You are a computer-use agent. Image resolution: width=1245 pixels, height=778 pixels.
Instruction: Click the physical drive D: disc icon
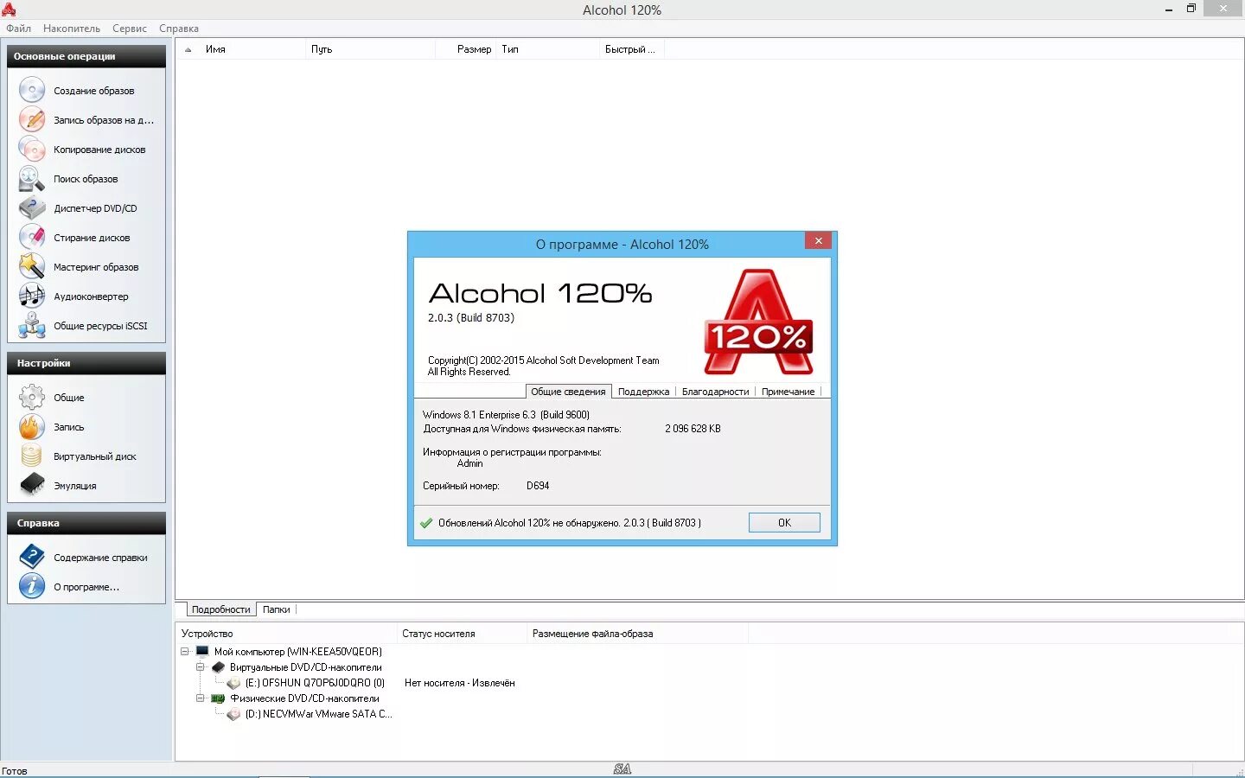click(233, 714)
